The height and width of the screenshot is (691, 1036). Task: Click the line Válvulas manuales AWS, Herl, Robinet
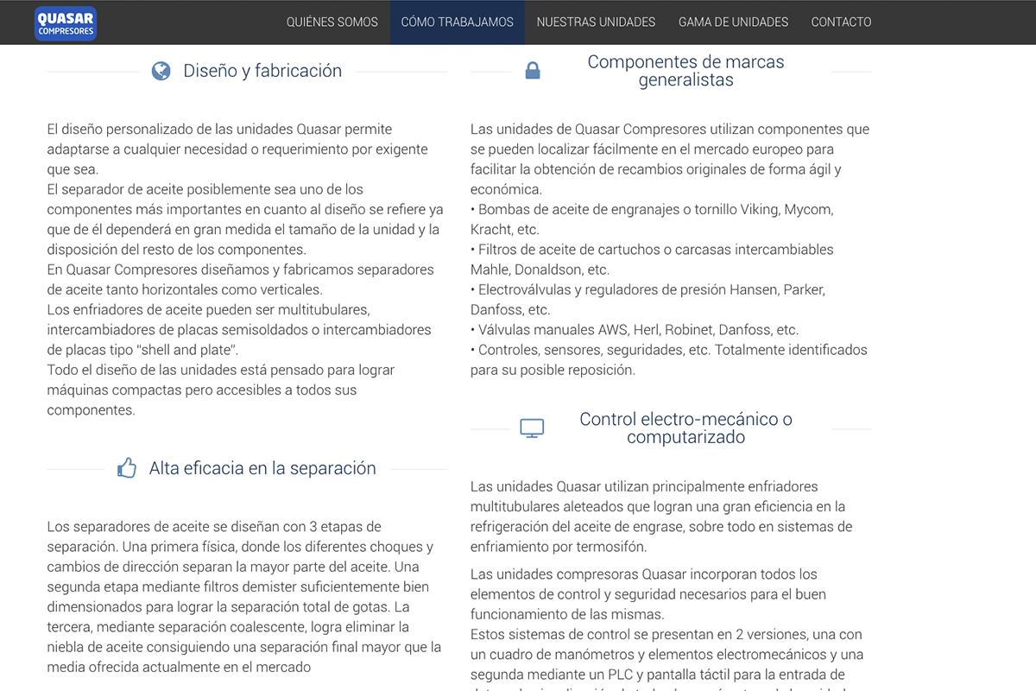click(635, 329)
